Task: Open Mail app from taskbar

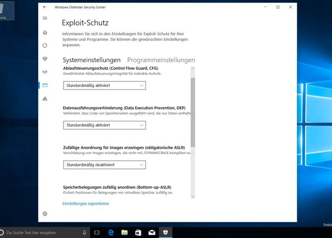Action: point(152,232)
